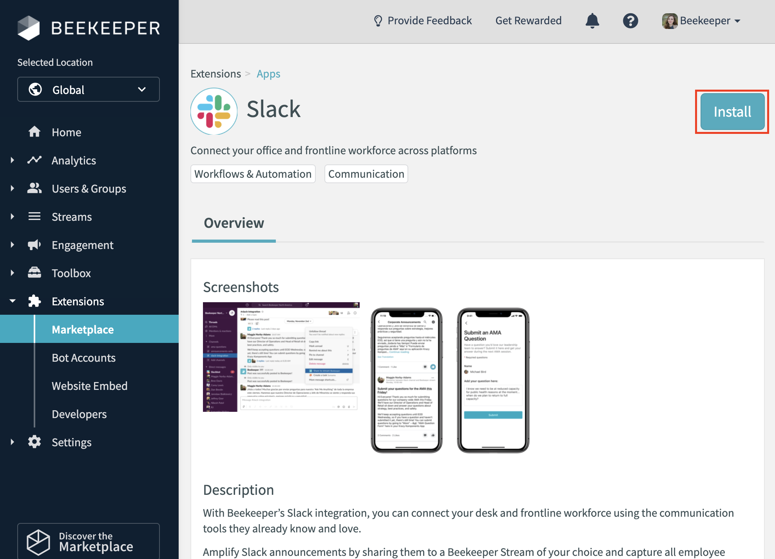Click the Communication tag

coord(366,173)
